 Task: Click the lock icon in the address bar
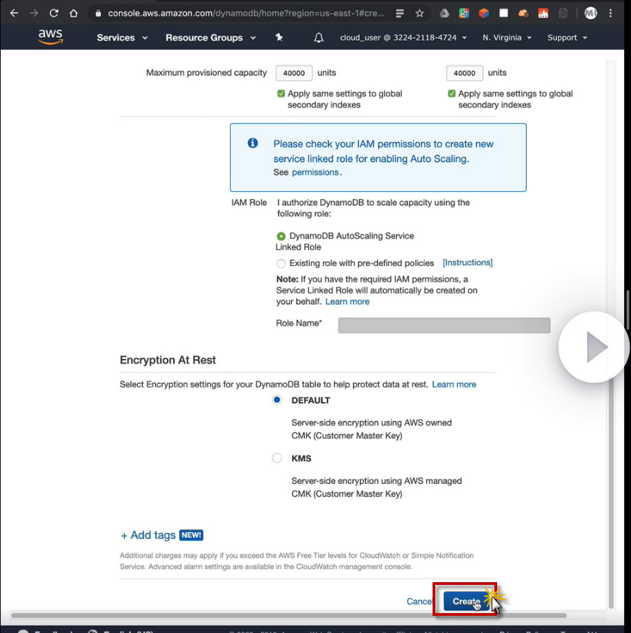[x=98, y=13]
